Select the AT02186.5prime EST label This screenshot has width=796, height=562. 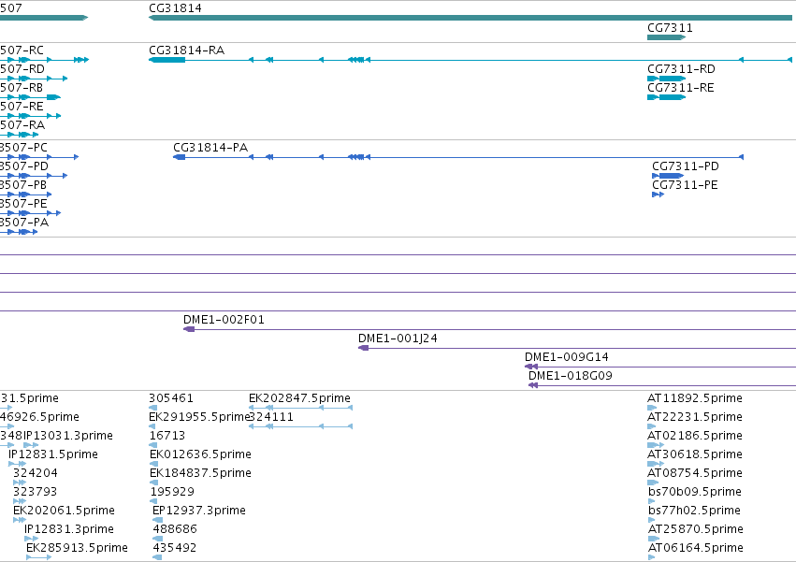click(x=694, y=436)
